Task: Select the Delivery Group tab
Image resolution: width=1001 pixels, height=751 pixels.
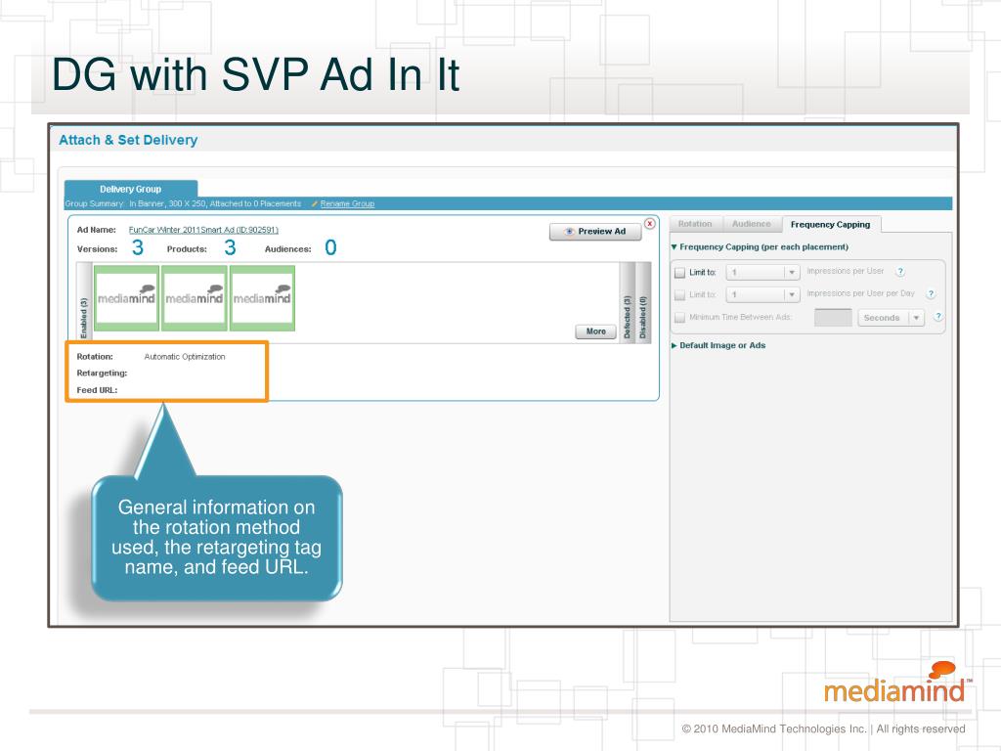Action: 131,189
